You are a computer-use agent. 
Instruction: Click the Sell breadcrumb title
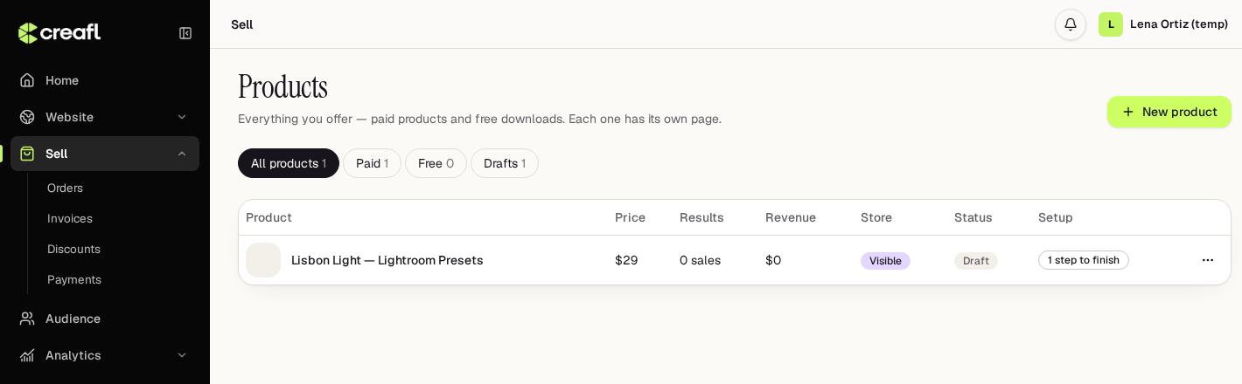[242, 24]
